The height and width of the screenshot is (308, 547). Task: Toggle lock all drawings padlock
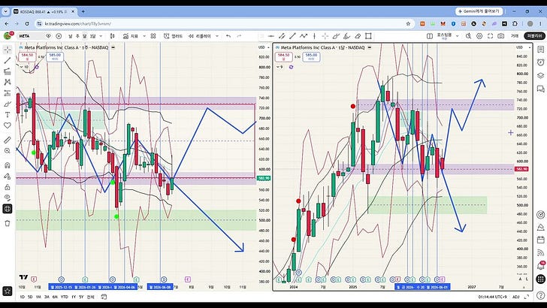8,187
